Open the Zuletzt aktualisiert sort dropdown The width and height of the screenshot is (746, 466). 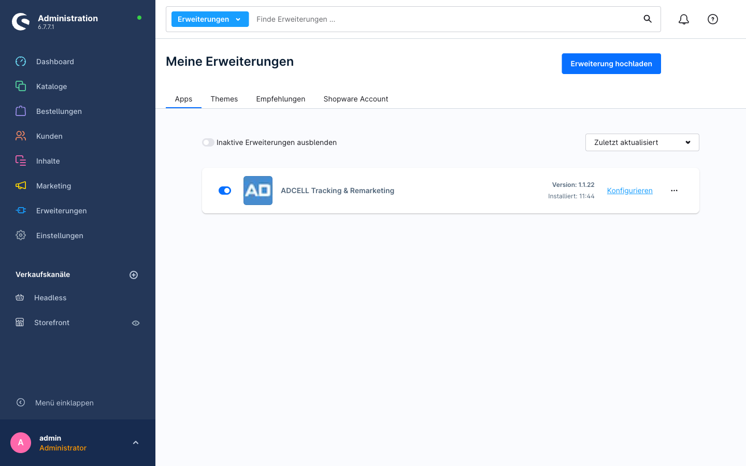click(642, 142)
